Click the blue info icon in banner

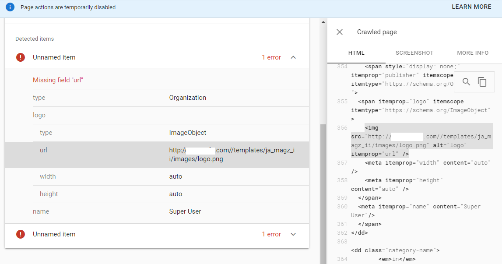point(10,7)
